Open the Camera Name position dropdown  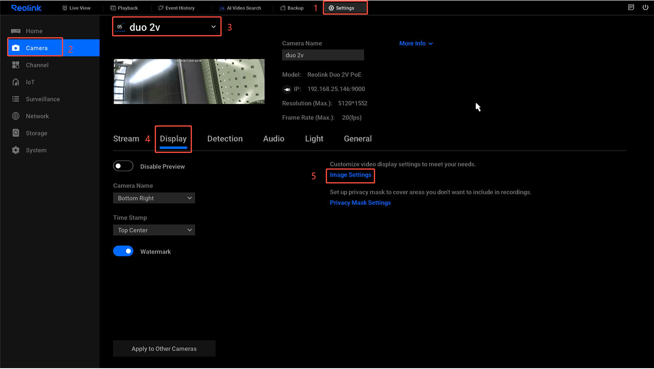(154, 198)
